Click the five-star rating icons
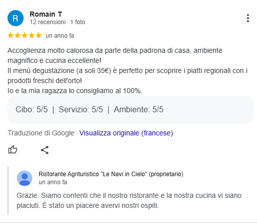The image size is (257, 223). pyautogui.click(x=25, y=35)
